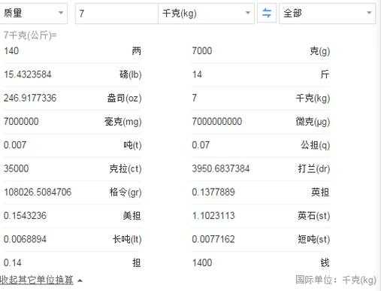The height and width of the screenshot is (291, 381).
Task: Select the 吨(t) result 0.007
Action: 15,145
